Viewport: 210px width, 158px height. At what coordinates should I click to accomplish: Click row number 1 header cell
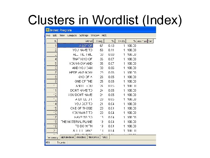(52, 46)
